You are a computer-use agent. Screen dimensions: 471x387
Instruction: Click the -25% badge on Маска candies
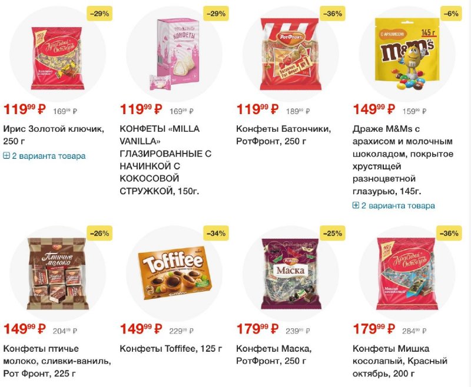pos(332,233)
